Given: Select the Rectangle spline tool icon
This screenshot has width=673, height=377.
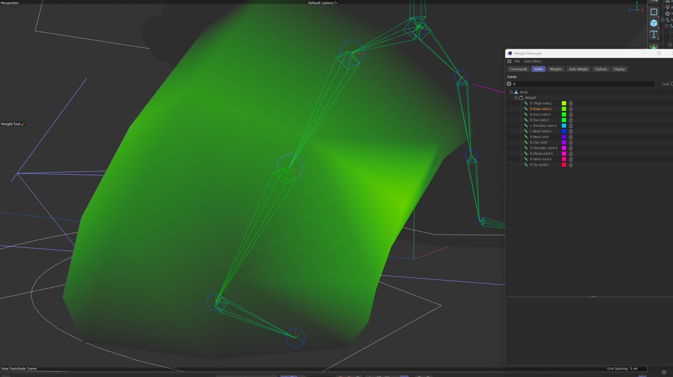Looking at the screenshot, I should [654, 12].
